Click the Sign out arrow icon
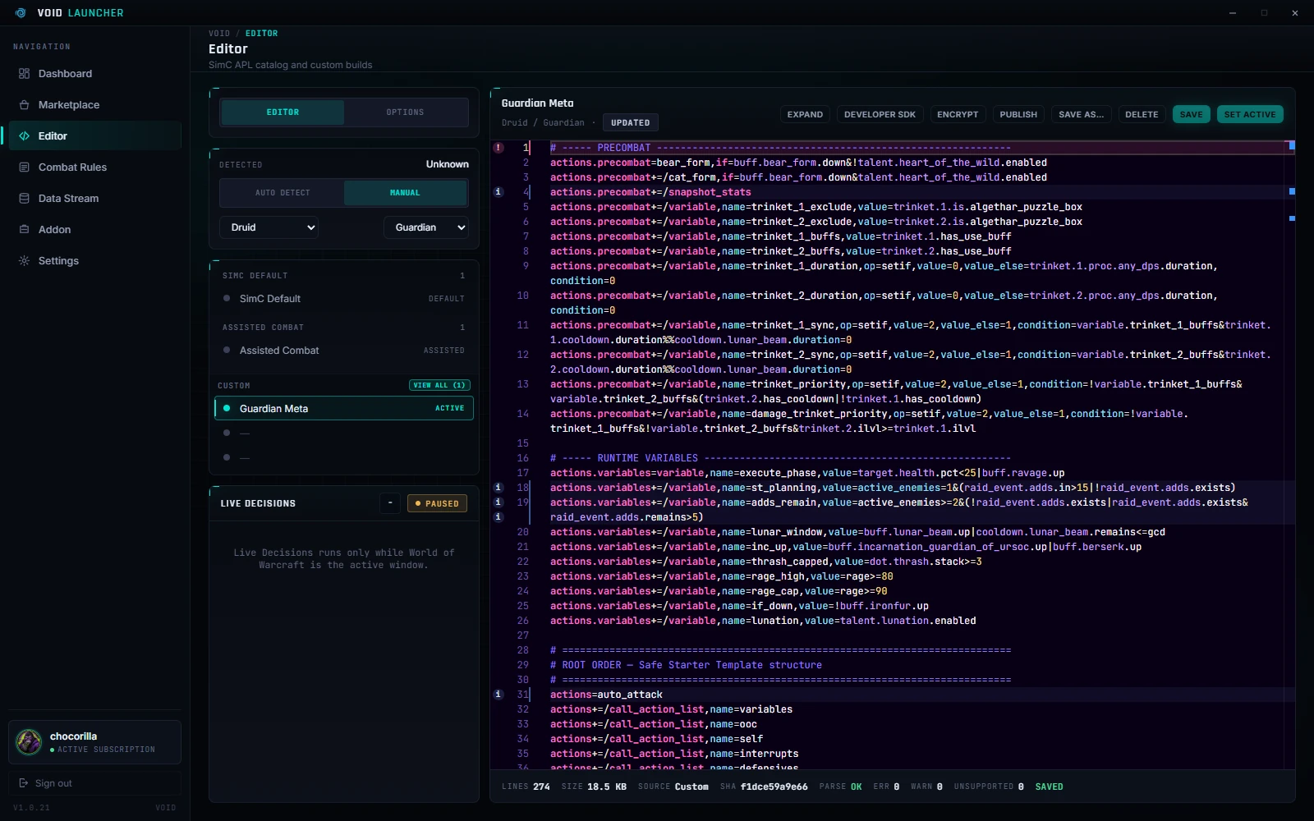1314x821 pixels. 24,783
